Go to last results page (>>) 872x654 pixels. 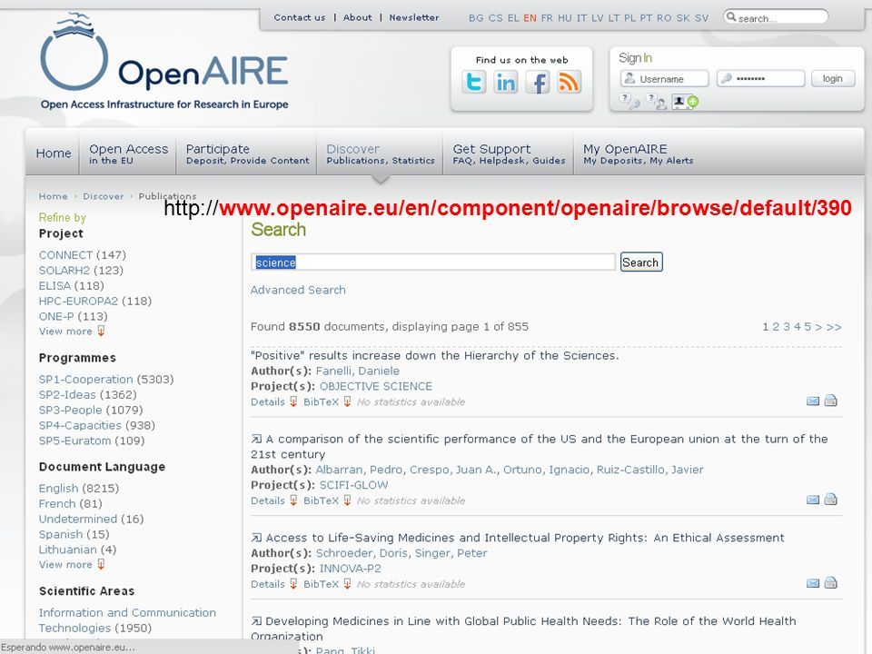[x=834, y=326]
